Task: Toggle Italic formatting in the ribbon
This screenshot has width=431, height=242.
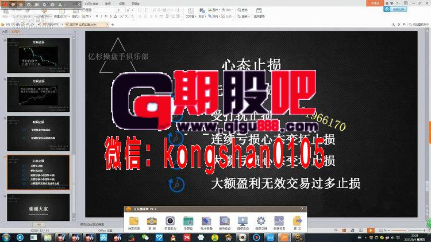Action: coord(101,17)
